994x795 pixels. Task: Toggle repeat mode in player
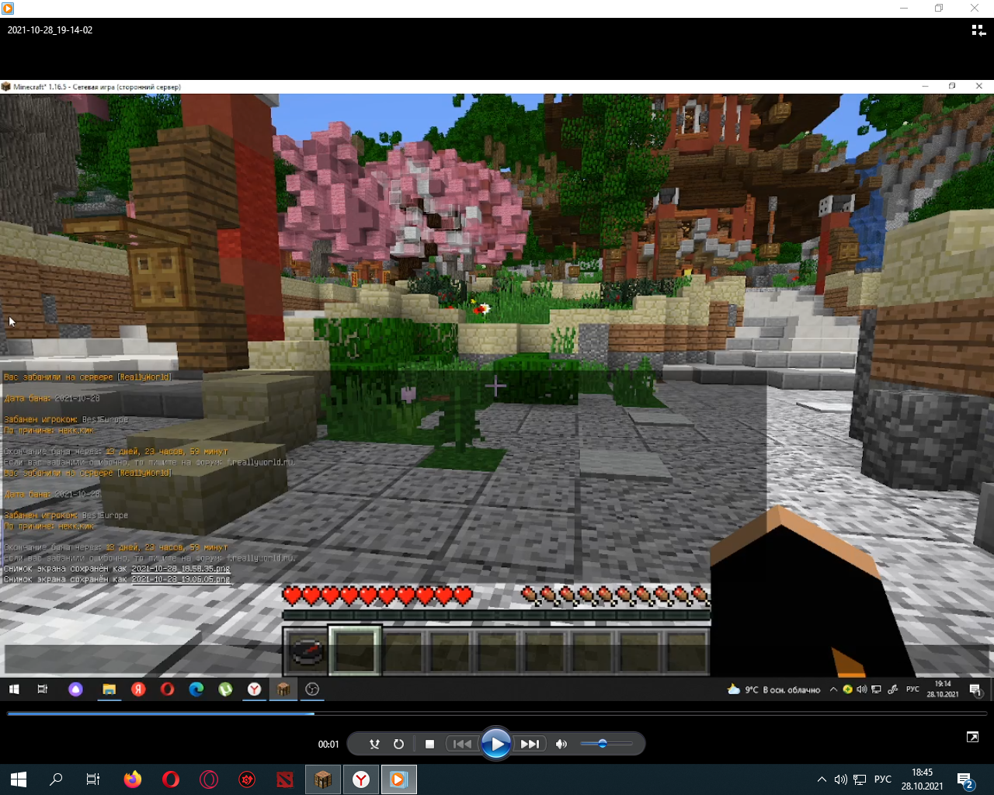tap(398, 744)
